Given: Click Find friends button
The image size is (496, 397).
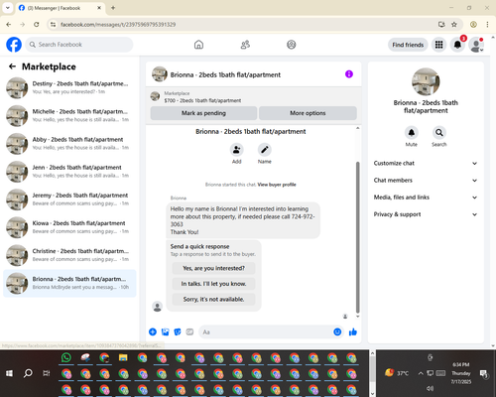Looking at the screenshot, I should point(408,45).
